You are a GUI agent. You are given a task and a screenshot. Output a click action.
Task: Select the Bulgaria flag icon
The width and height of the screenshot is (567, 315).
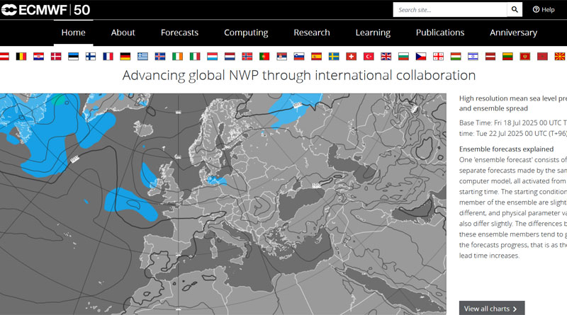pos(403,57)
